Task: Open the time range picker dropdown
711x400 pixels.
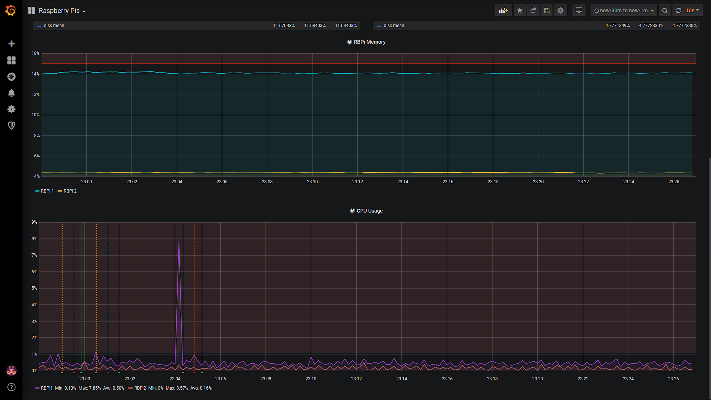Action: [624, 10]
